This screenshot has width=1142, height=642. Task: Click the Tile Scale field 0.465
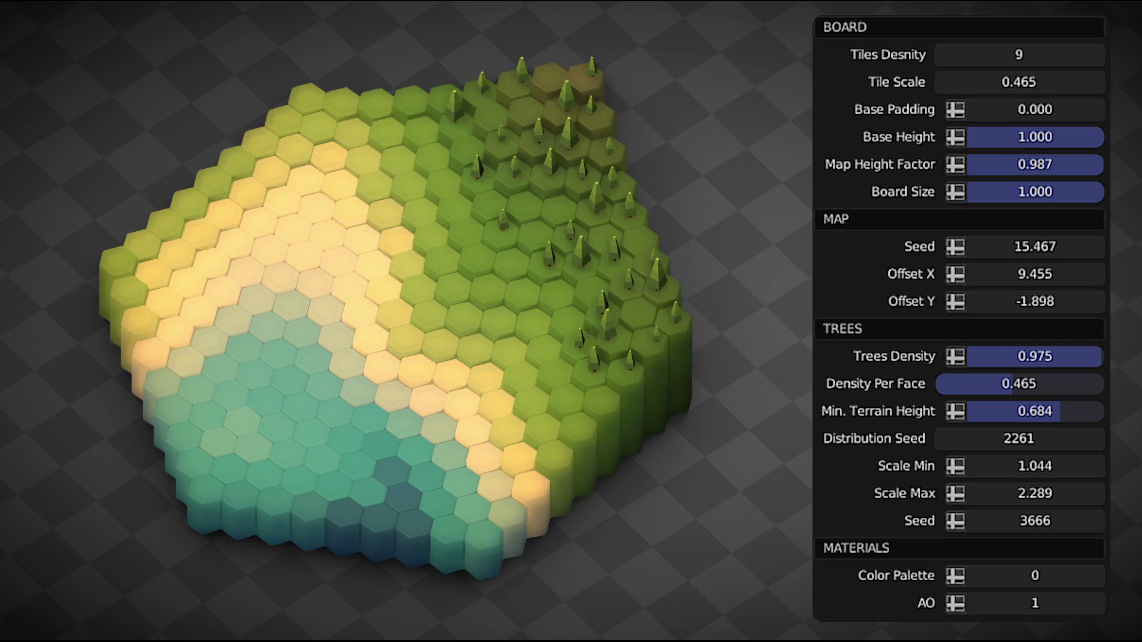pyautogui.click(x=1019, y=82)
